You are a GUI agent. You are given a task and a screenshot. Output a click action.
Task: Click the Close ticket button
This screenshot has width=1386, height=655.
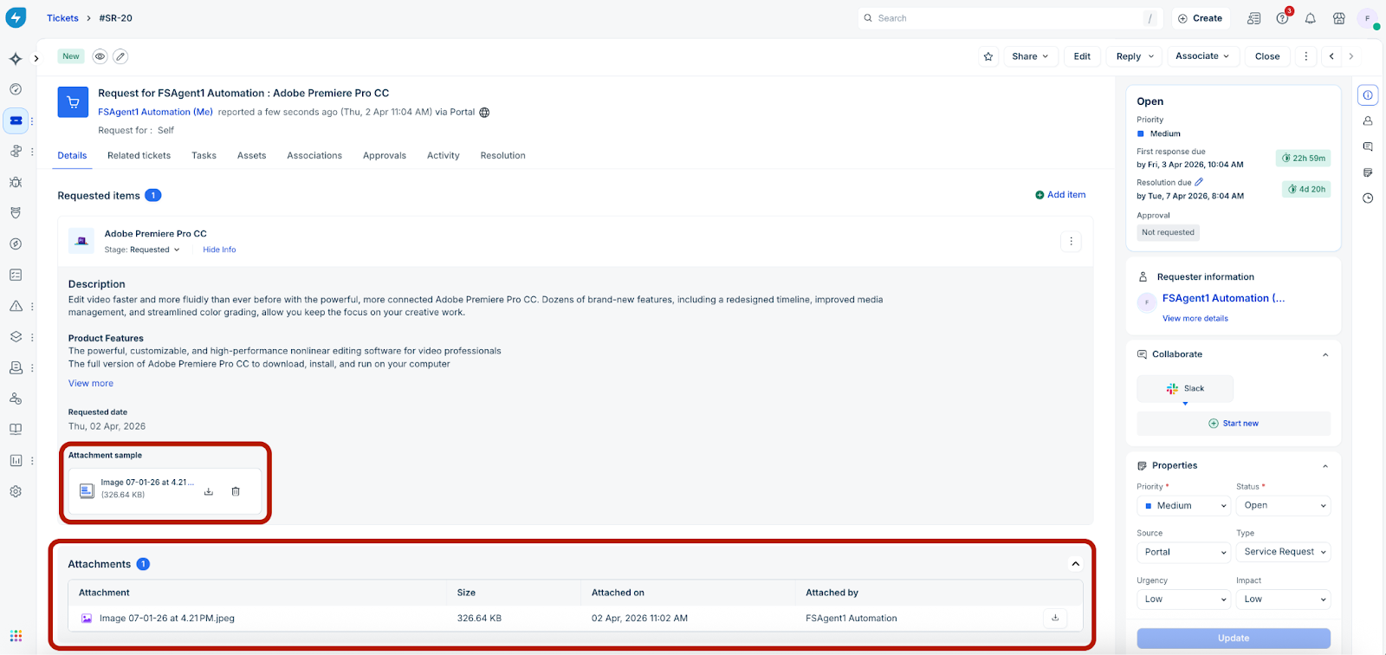coord(1267,56)
